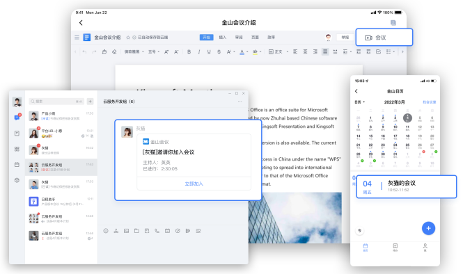Toggle italic formatting with the I button
463x274 pixels.
199,52
